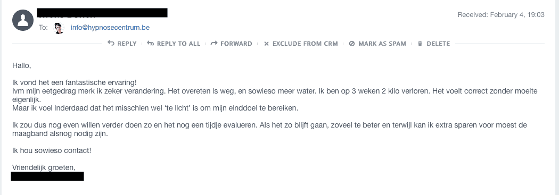The width and height of the screenshot is (559, 195).
Task: Click the redacted signature below 'Vriendelijk groeten'
Action: (x=47, y=176)
